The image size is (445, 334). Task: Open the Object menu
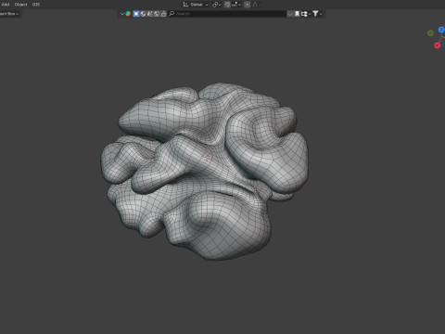point(20,5)
